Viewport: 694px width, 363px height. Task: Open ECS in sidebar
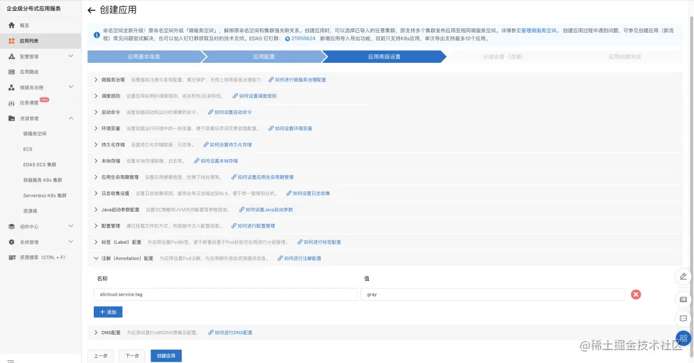28,149
